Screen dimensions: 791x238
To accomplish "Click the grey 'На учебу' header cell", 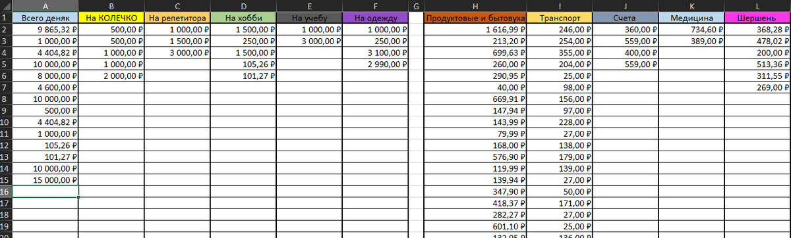I will 309,18.
